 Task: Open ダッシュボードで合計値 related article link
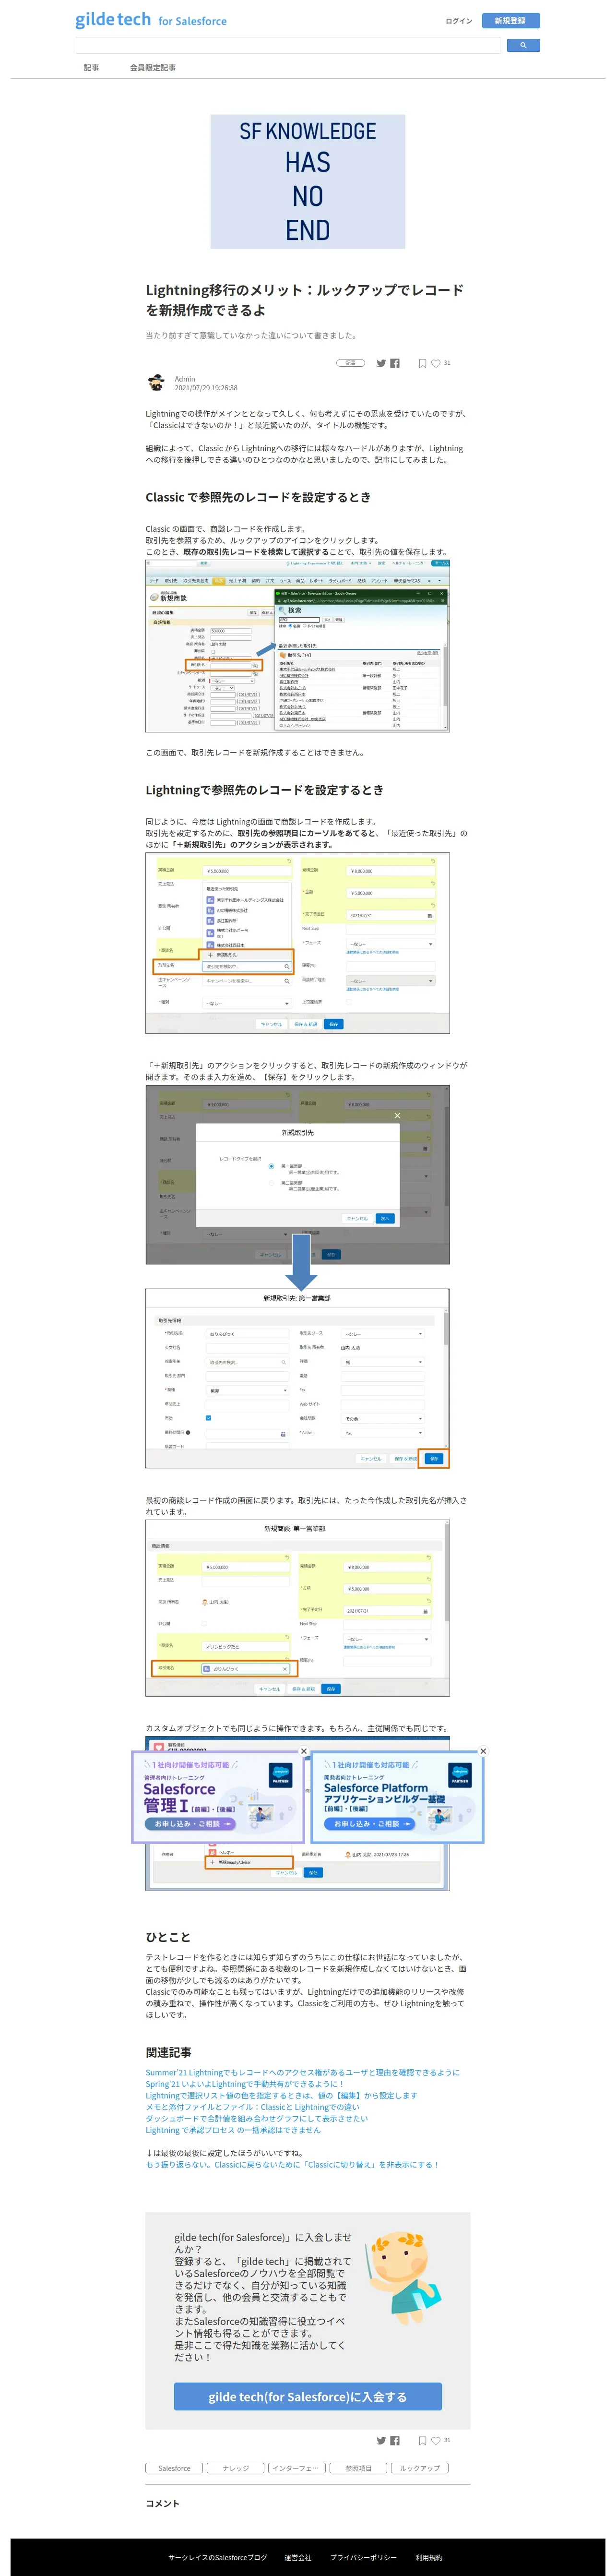pyautogui.click(x=257, y=2119)
